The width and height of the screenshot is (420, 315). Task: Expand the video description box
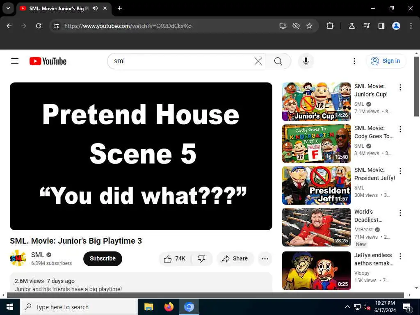tap(141, 282)
